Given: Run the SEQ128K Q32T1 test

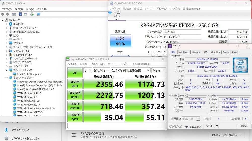Looking at the screenshot, I should tap(75, 95).
